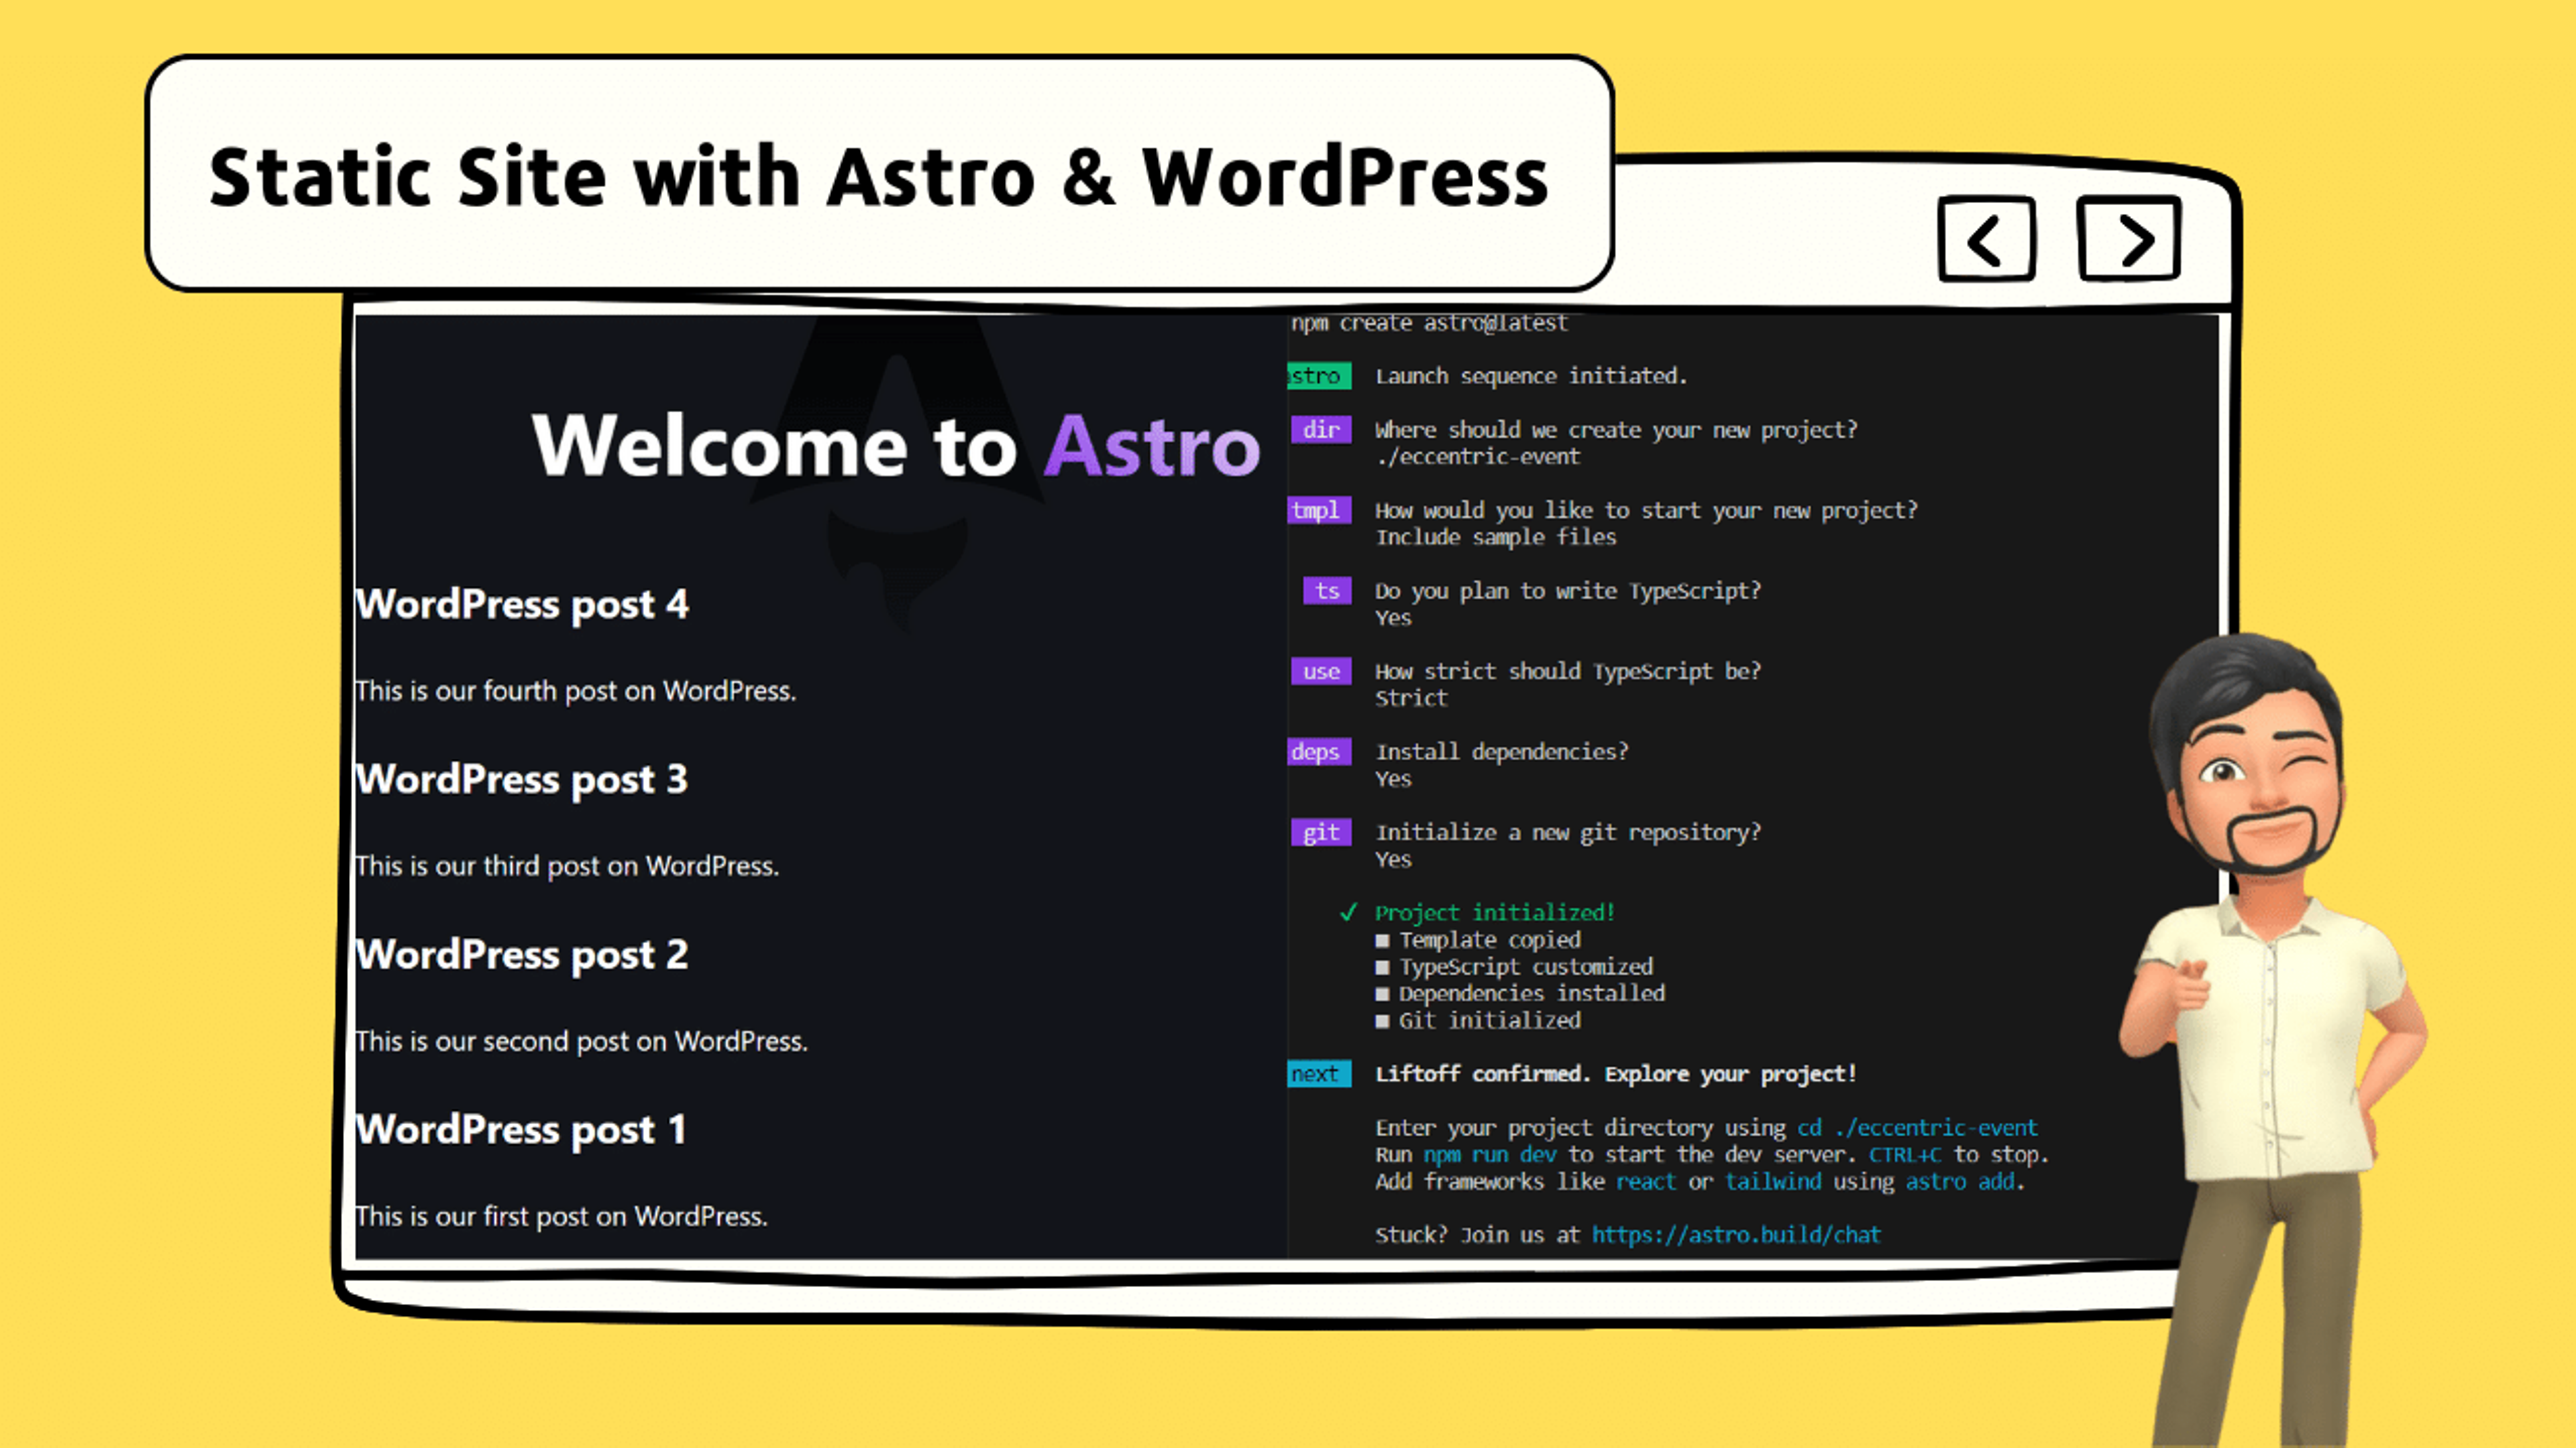Image resolution: width=2576 pixels, height=1448 pixels.
Task: Click the npm run dev command text
Action: (1490, 1155)
